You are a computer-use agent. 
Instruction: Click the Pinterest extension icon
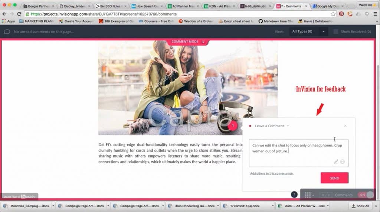[x=341, y=14]
